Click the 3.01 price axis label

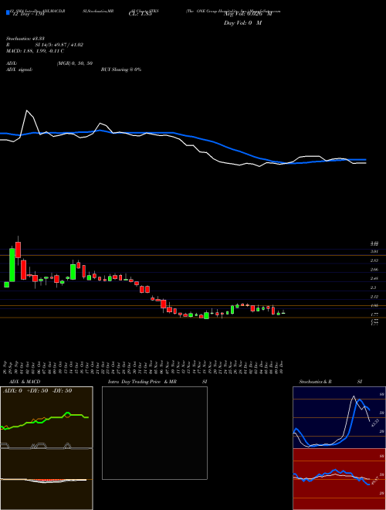pos(374,251)
